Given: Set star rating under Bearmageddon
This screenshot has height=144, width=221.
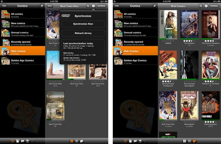Looking at the screenshot, I should click(211, 122).
